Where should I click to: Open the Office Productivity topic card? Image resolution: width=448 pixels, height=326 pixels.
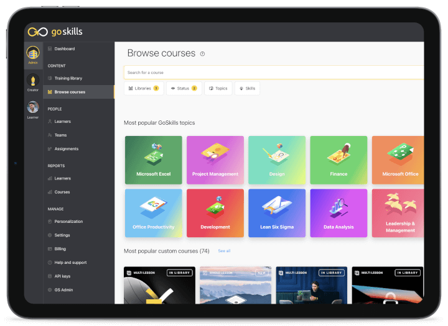(x=154, y=213)
